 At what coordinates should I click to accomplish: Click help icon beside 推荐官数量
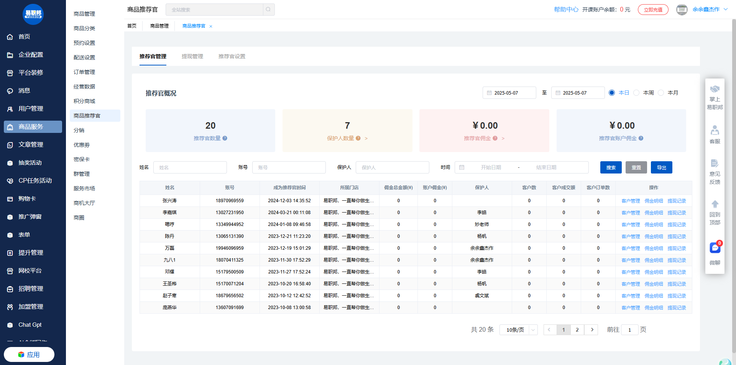(x=225, y=138)
